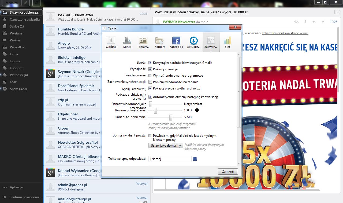
Task: Click the Oznacz wiadomości jako przeczytane slider
Action: click(x=165, y=104)
